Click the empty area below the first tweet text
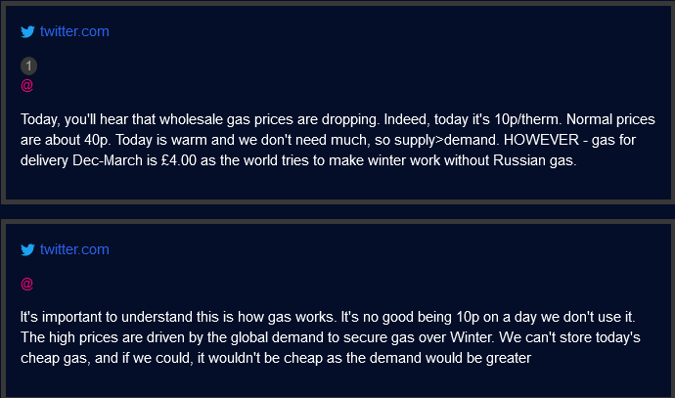The height and width of the screenshot is (398, 675). (x=337, y=184)
